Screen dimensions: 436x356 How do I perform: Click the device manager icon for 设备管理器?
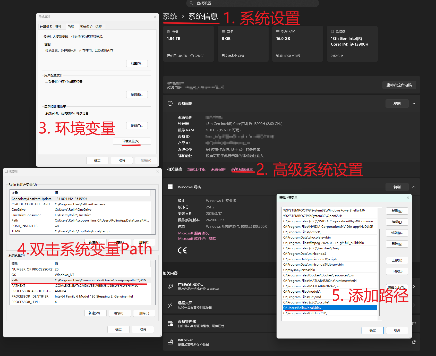[x=170, y=324]
